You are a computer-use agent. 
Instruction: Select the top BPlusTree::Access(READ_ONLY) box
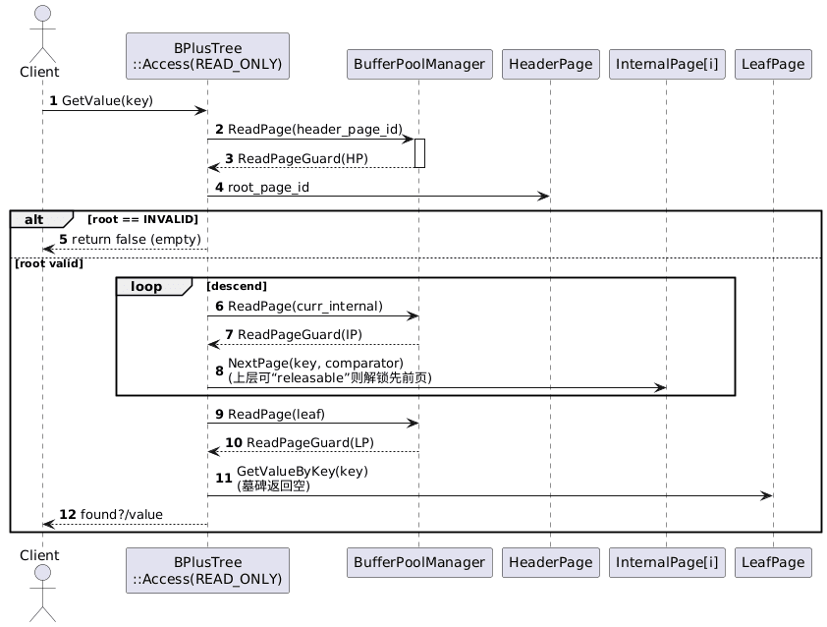[x=207, y=56]
